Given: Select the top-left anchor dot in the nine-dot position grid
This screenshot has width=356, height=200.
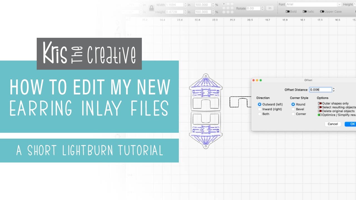Looking at the screenshot, I should (x=224, y=4).
